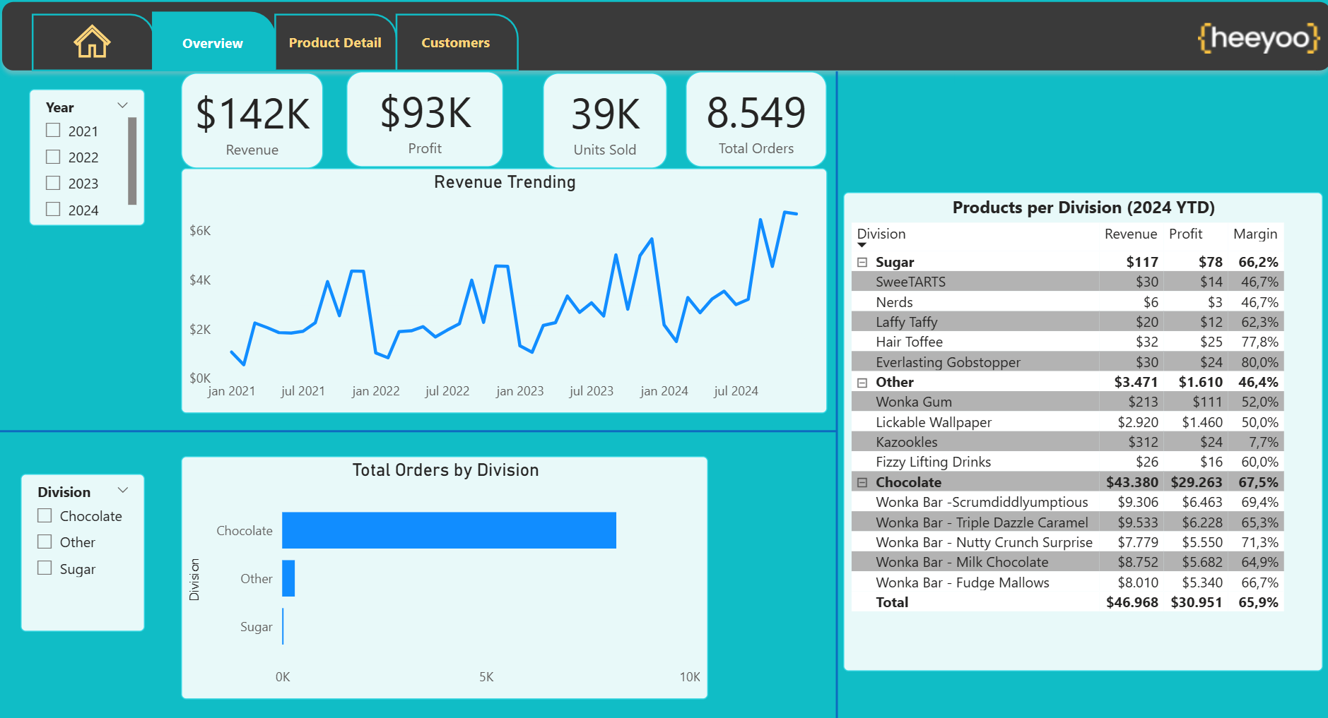Enable the 2024 year checkbox
This screenshot has height=718, width=1328.
tap(53, 210)
